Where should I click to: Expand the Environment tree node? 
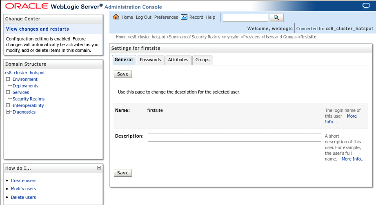pyautogui.click(x=8, y=79)
